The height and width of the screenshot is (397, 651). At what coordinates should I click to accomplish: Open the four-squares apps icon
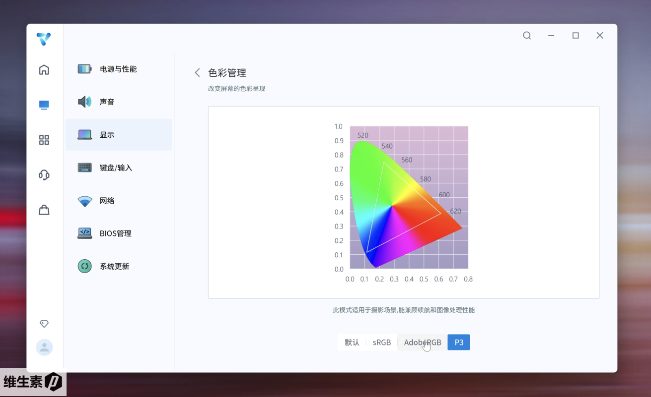(44, 140)
